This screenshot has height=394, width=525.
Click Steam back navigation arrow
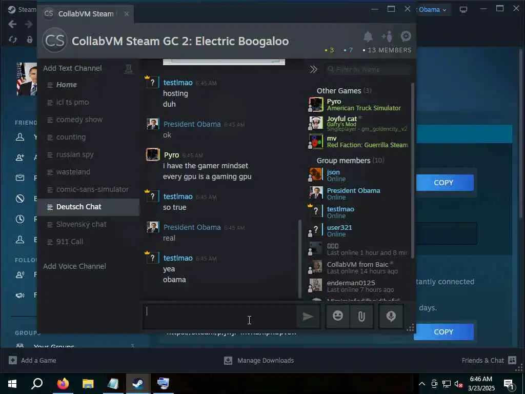[12, 24]
